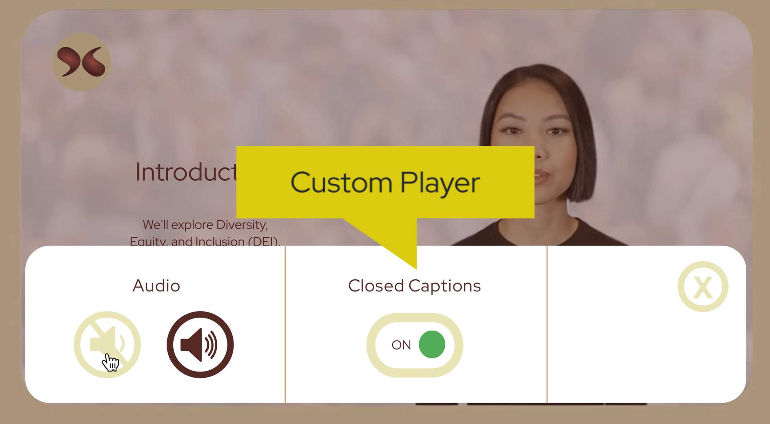Screen dimensions: 770x424
Task: Click the empty panel area under the X button
Action: 647,356
